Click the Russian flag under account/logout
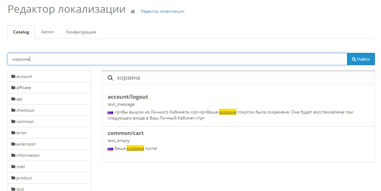 (110, 112)
